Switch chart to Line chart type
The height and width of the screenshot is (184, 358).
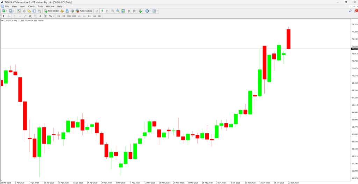pyautogui.click(x=107, y=11)
